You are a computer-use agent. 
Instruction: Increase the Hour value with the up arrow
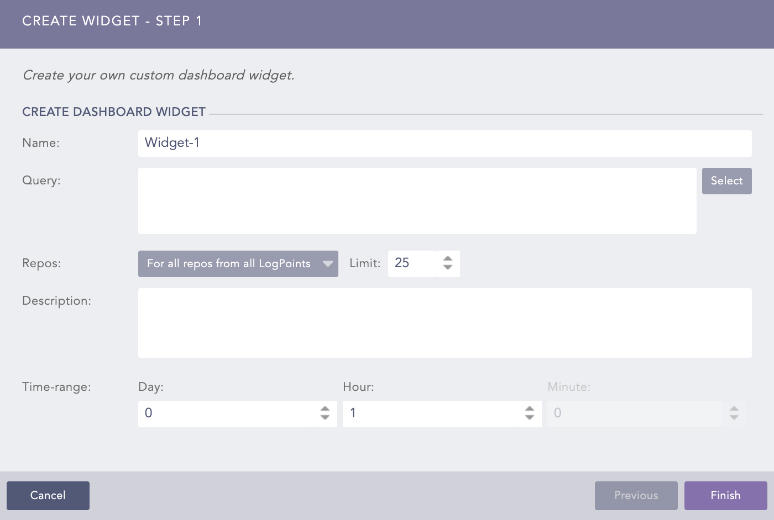point(530,410)
